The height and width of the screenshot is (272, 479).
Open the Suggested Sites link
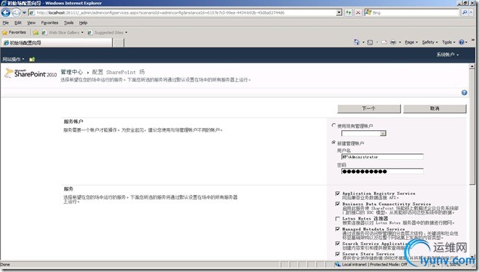pyautogui.click(x=106, y=33)
